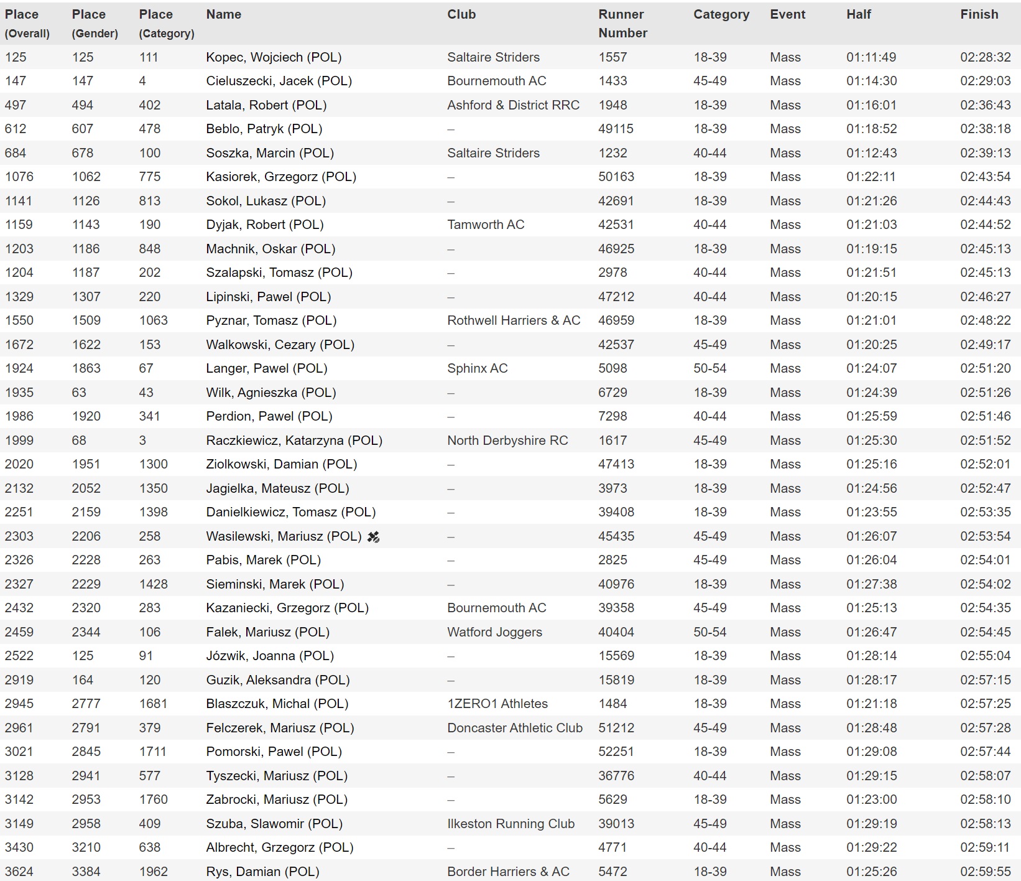This screenshot has width=1021, height=881.
Task: Select Sieminski, Marek (POL)
Action: 275,584
